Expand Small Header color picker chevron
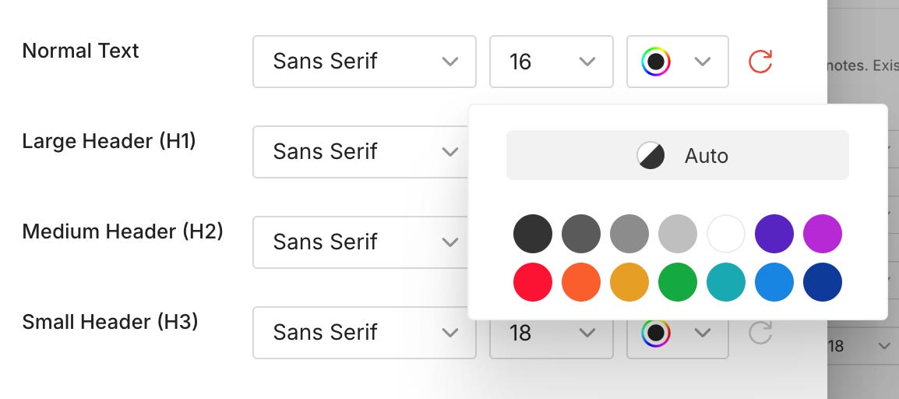 click(703, 333)
